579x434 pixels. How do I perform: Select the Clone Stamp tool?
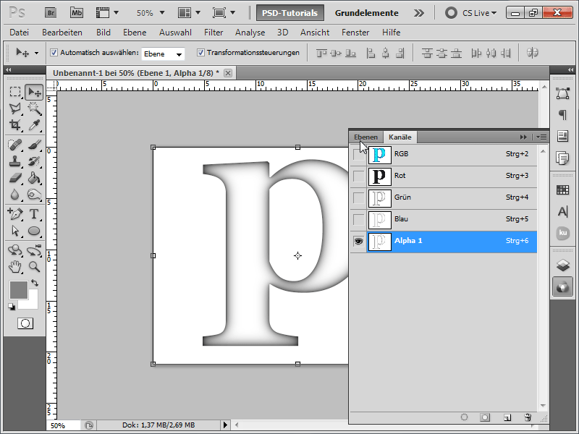point(15,161)
